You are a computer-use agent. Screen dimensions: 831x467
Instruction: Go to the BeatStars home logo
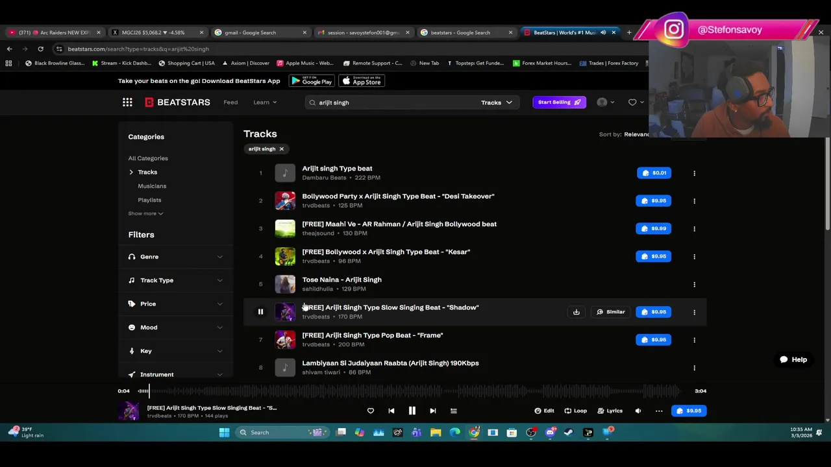coord(177,102)
